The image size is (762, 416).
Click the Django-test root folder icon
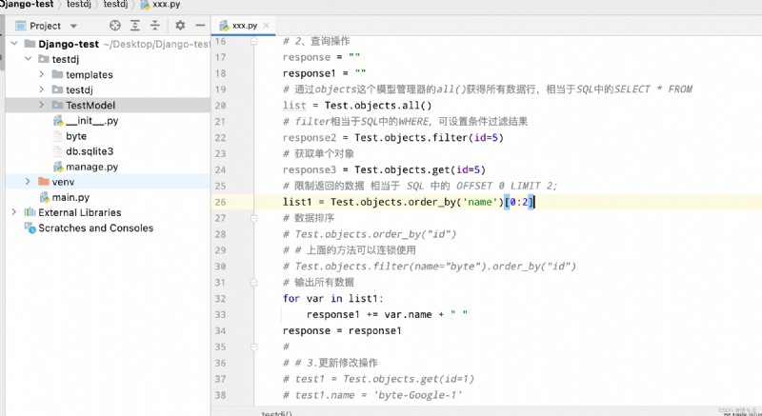30,44
